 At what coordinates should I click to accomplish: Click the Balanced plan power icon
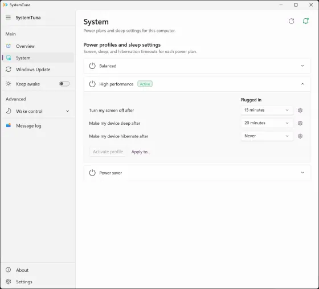point(92,66)
